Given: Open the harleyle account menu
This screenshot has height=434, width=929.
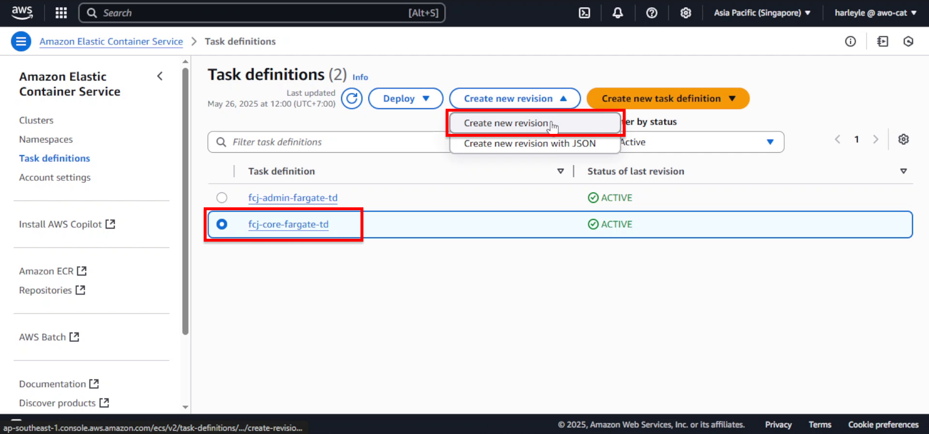Looking at the screenshot, I should (x=875, y=13).
